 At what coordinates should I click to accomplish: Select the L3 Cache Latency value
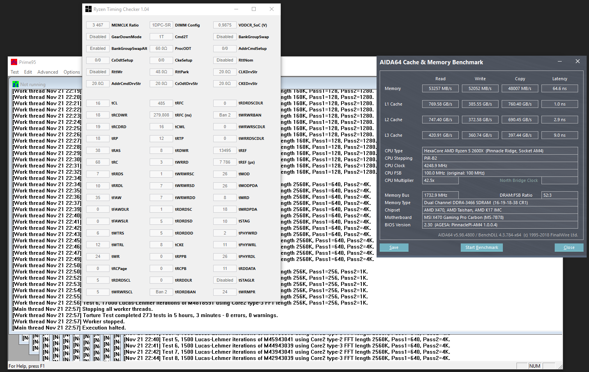click(x=560, y=135)
